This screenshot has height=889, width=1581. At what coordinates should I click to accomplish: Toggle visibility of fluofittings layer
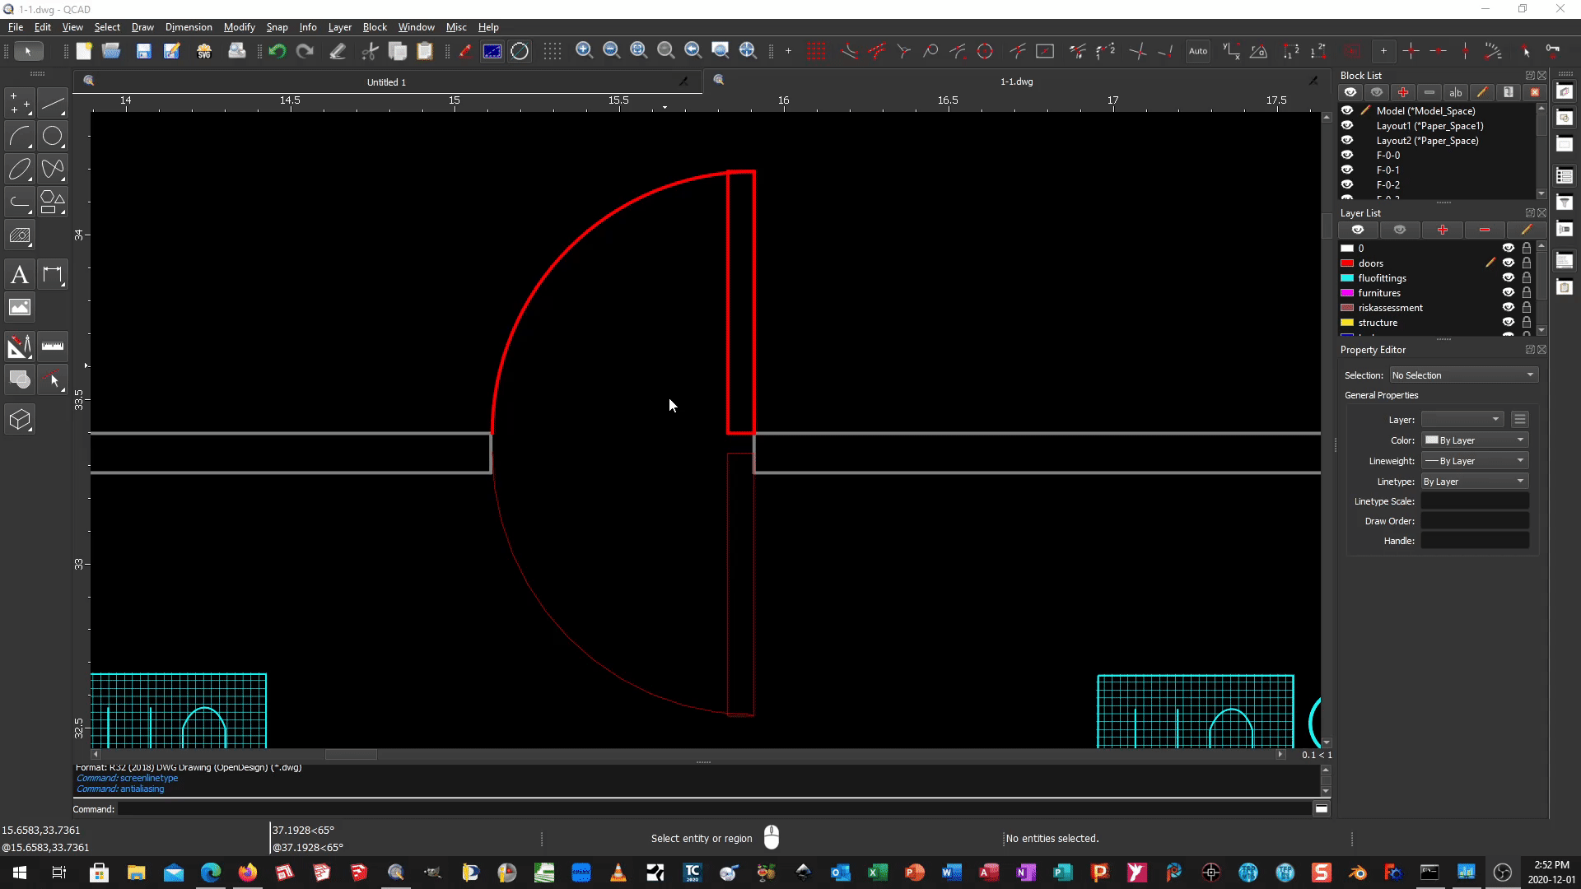pyautogui.click(x=1508, y=278)
